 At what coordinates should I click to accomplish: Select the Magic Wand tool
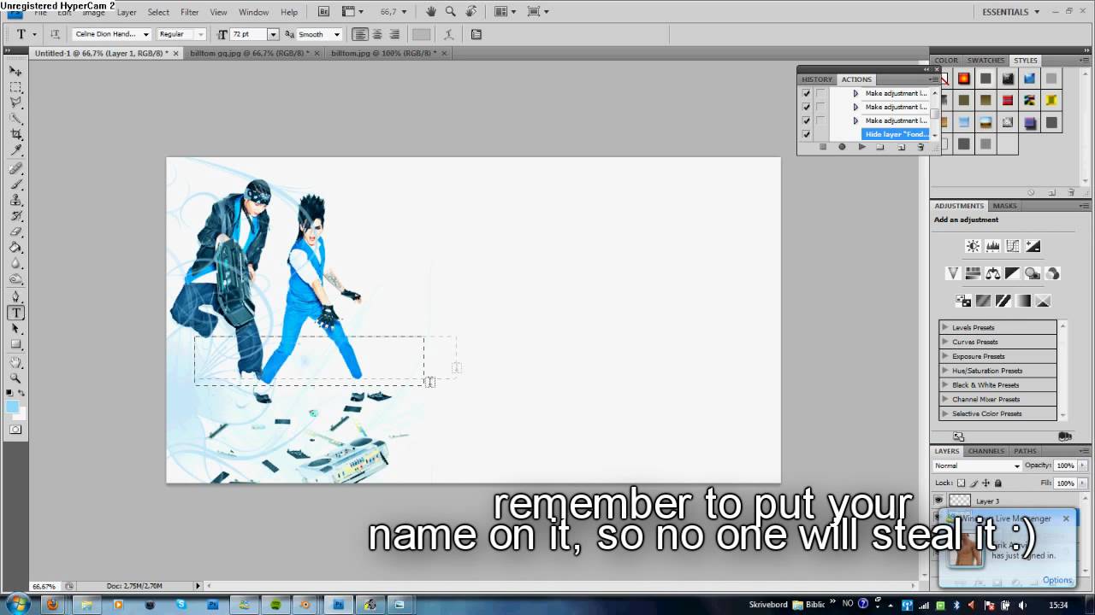pyautogui.click(x=15, y=119)
